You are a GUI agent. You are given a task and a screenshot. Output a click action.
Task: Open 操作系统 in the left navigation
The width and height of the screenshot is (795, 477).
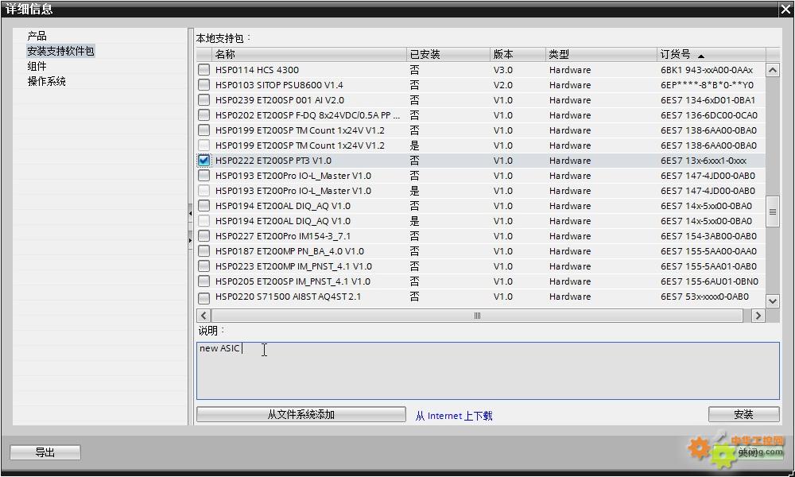[47, 82]
